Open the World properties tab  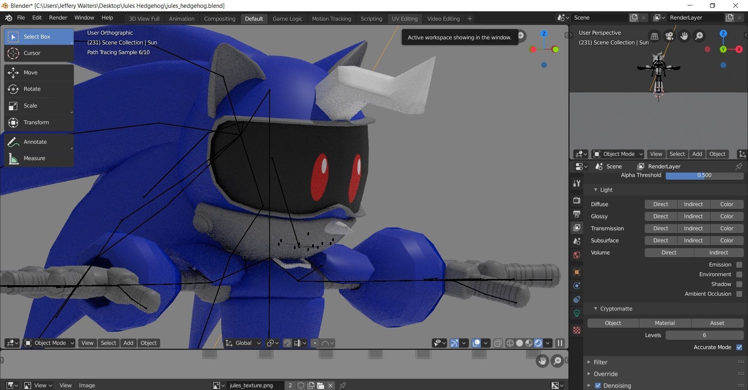click(577, 255)
